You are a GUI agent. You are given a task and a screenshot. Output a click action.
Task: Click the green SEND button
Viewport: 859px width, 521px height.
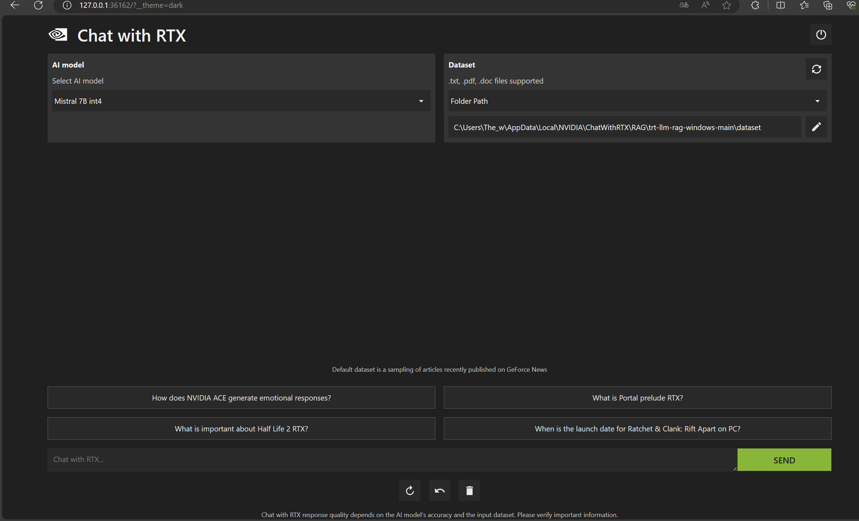click(x=784, y=460)
